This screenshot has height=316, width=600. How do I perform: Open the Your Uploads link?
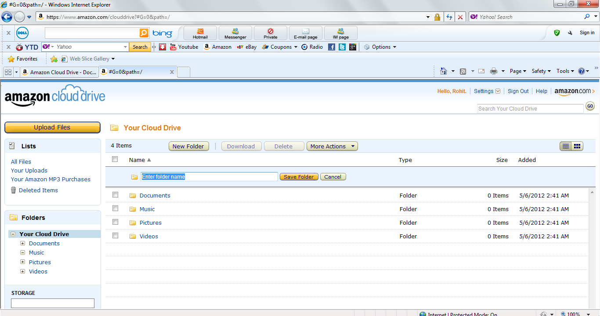tap(29, 170)
